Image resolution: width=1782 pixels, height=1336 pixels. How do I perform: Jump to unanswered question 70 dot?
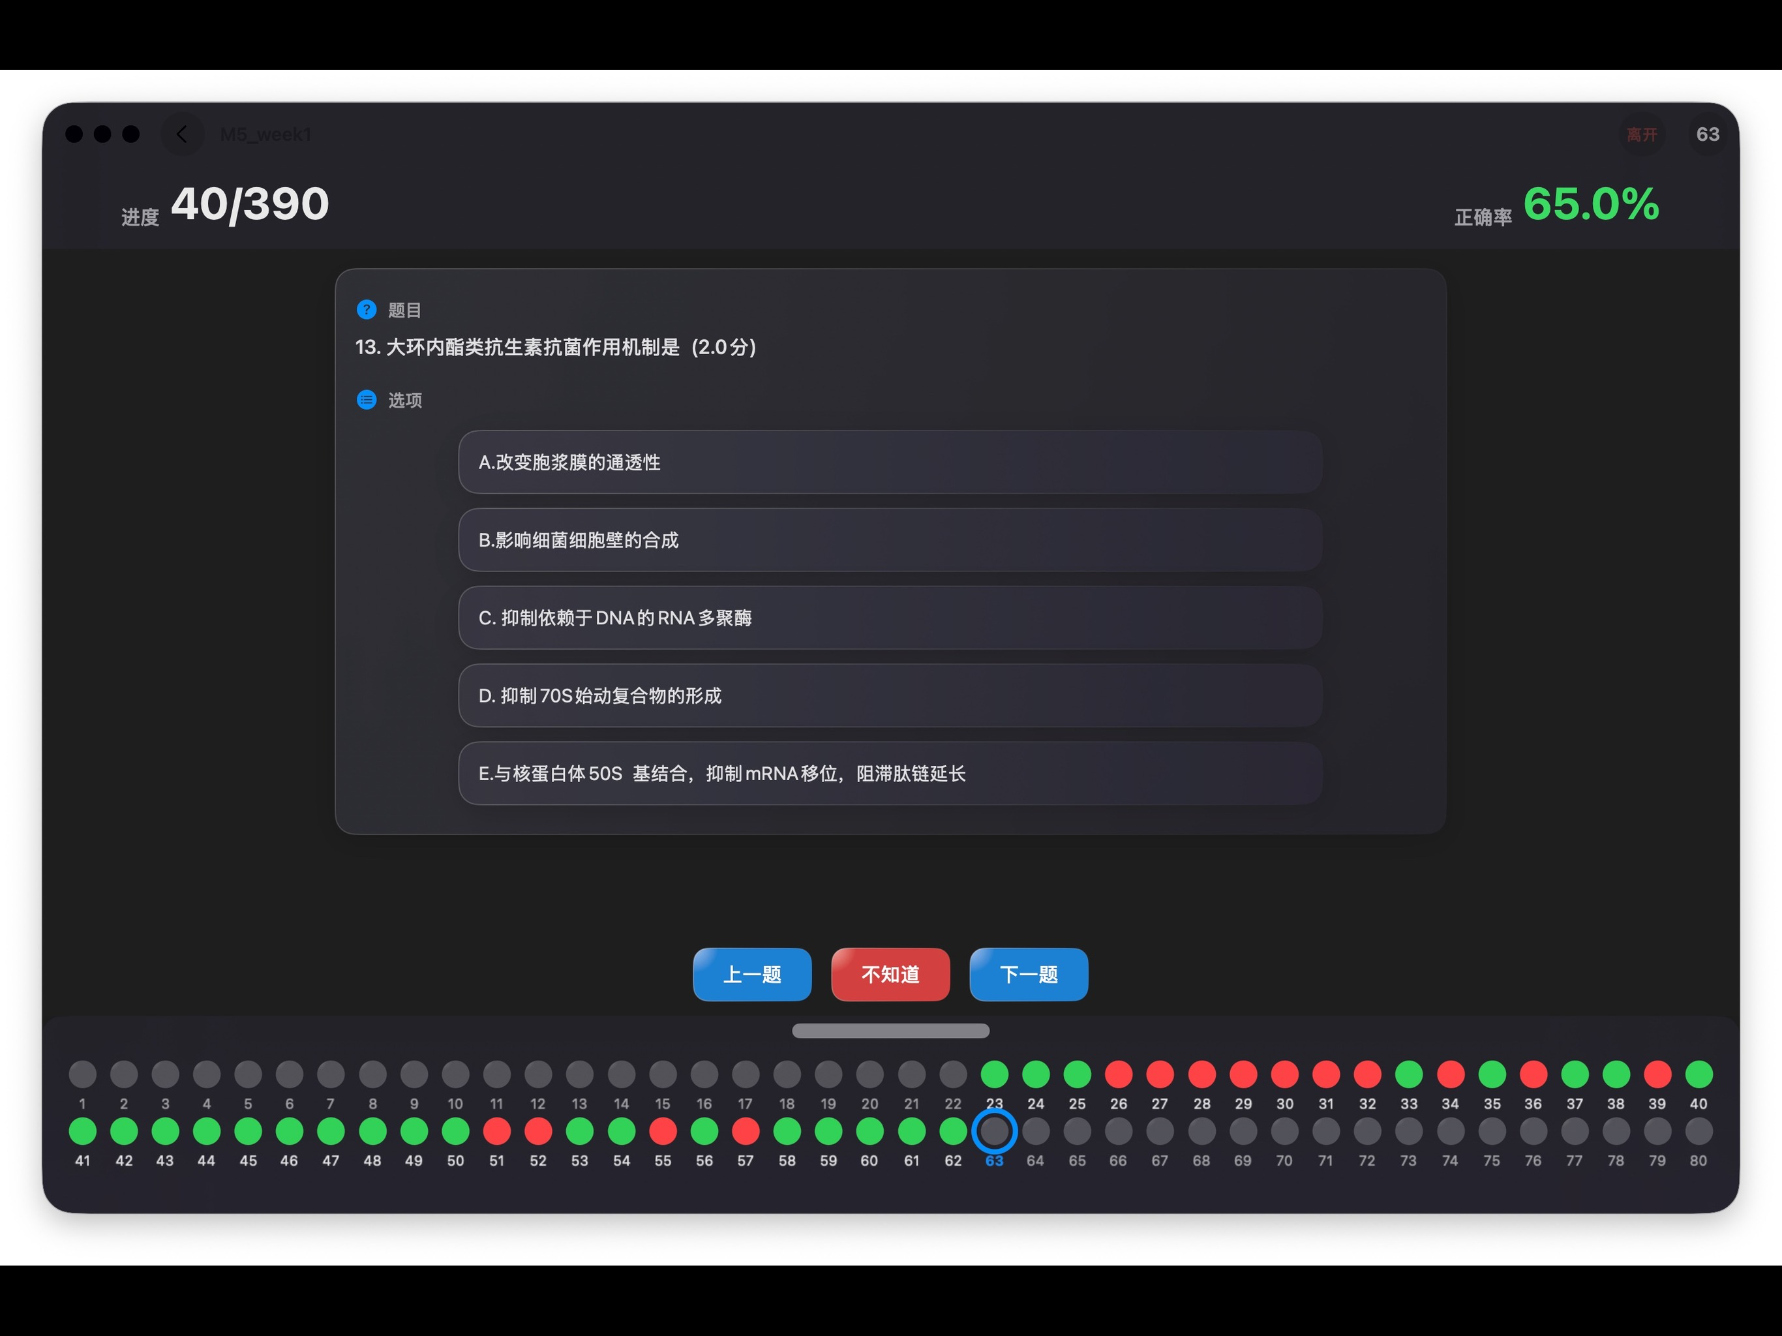[x=1285, y=1131]
